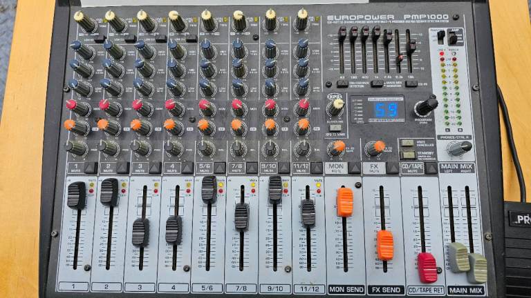Click the EUROPOWER PMP1000 model label
The width and height of the screenshot is (531, 298).
pyautogui.click(x=388, y=17)
